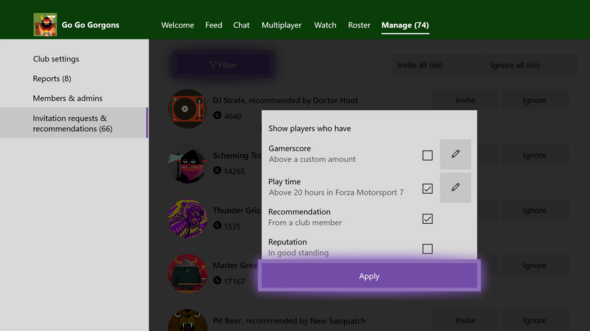Select the Scheming Troll hooded avatar
Image resolution: width=590 pixels, height=331 pixels.
click(188, 164)
